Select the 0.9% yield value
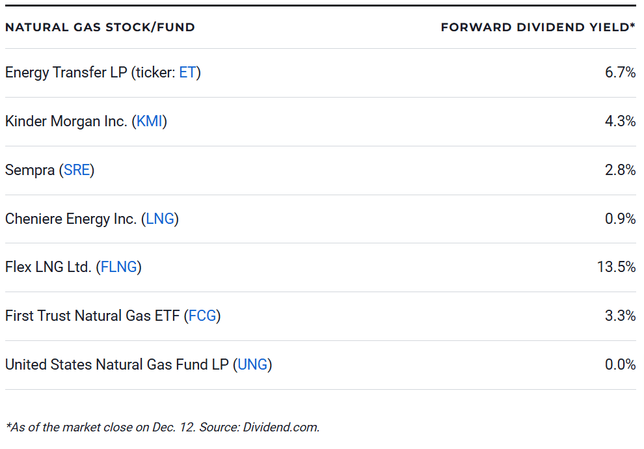The image size is (644, 449). pyautogui.click(x=620, y=219)
